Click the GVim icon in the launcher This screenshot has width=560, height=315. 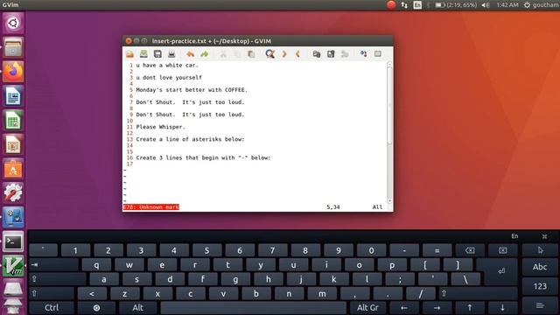point(13,266)
